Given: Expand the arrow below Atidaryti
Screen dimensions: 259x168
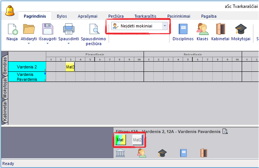Looking at the screenshot, I should 29,44.
